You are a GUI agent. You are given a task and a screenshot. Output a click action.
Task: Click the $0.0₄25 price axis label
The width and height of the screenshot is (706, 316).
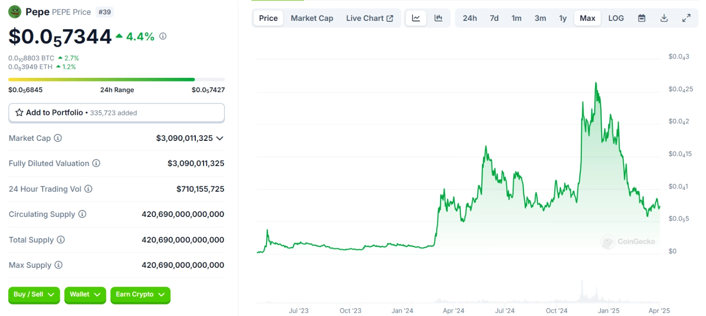tap(680, 89)
